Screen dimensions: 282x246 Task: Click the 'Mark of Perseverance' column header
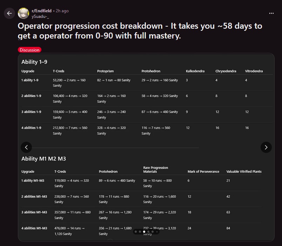pos(203,171)
